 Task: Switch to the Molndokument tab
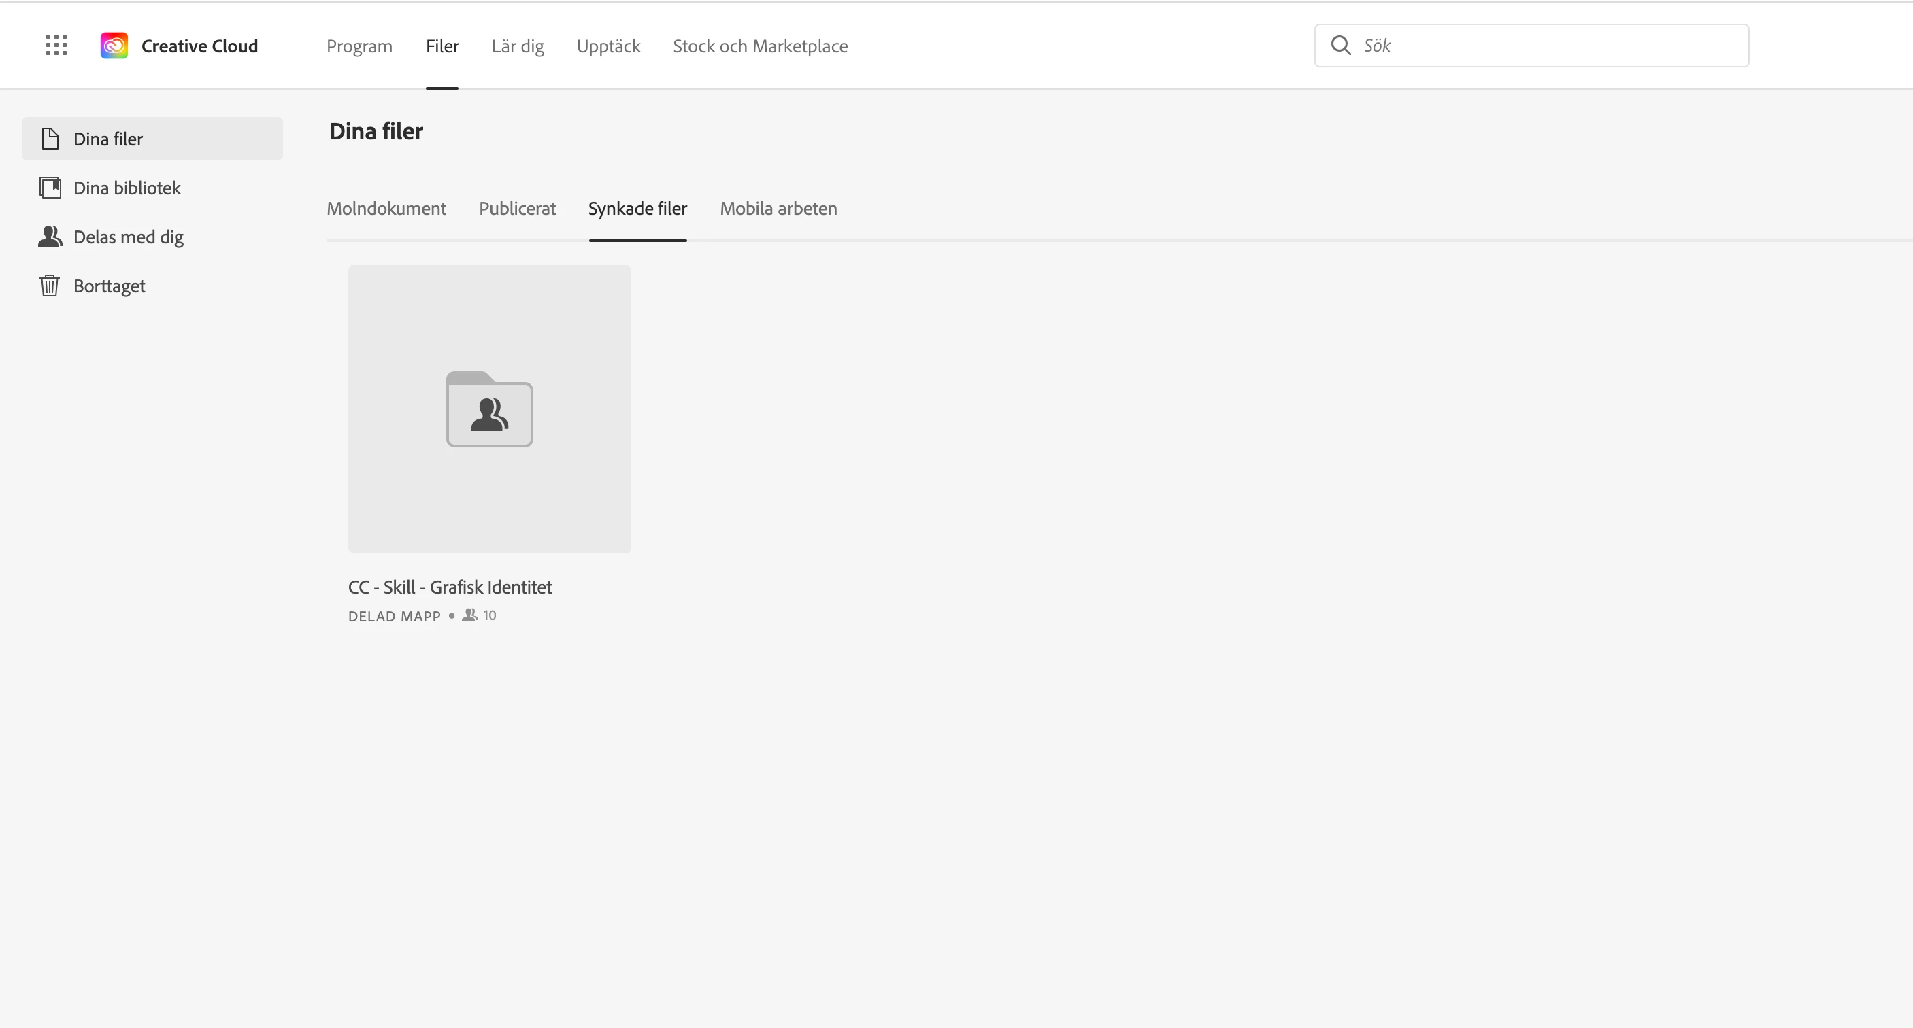point(386,209)
